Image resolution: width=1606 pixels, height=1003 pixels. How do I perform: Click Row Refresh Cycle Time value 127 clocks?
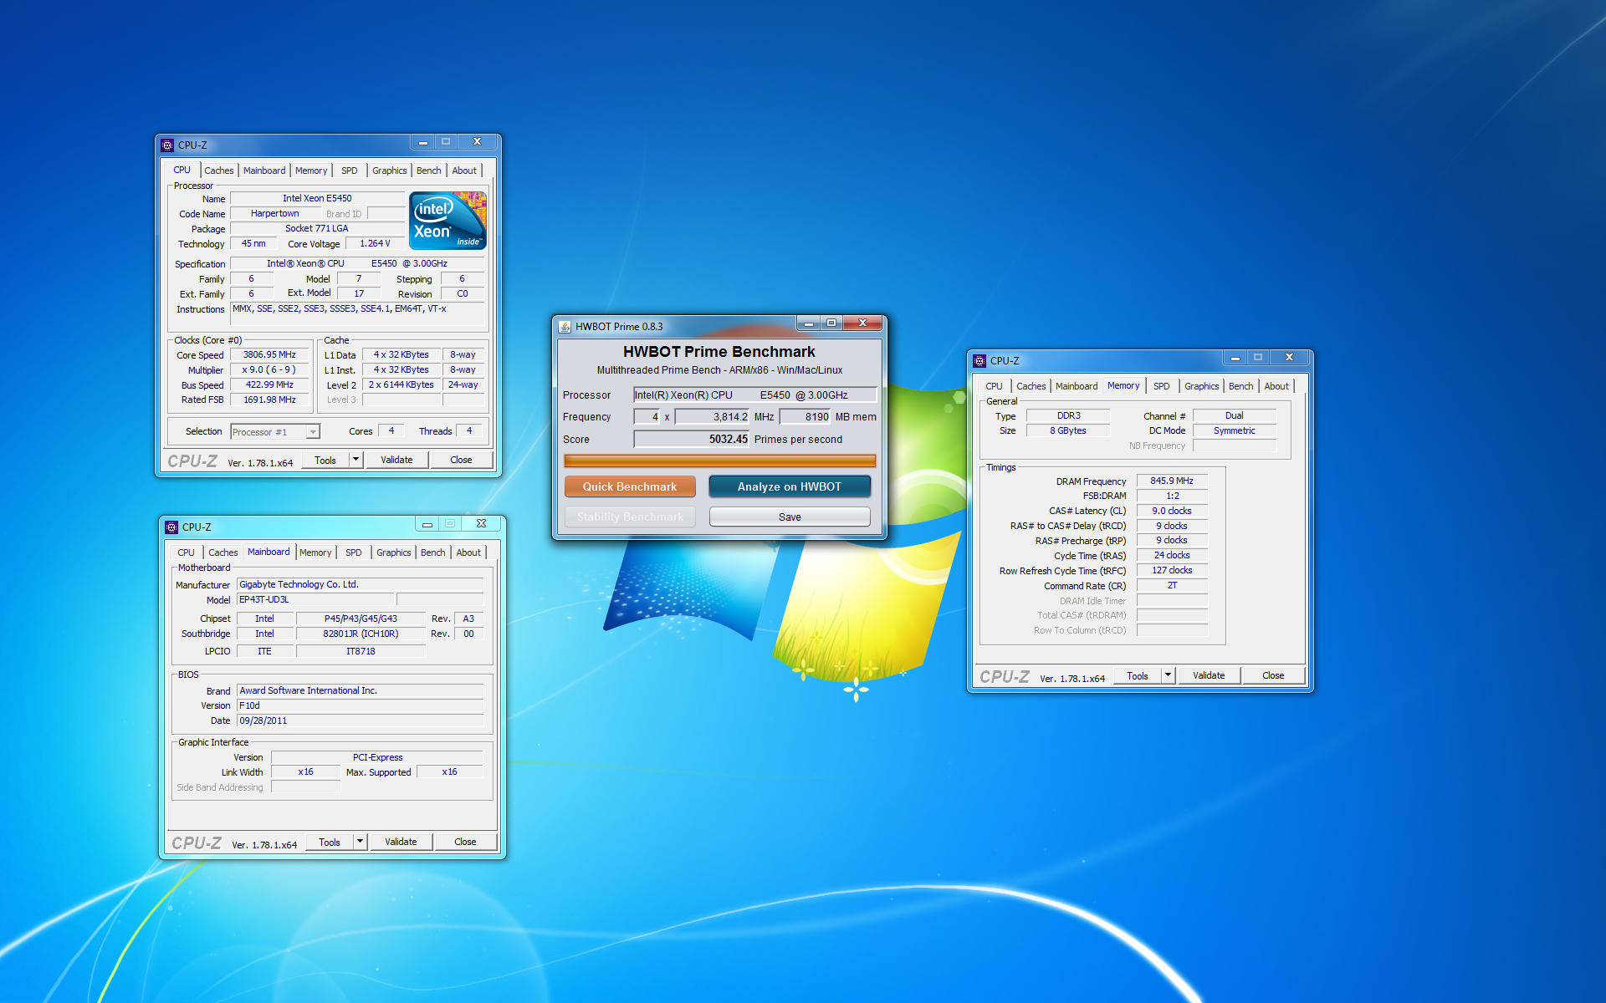coord(1171,570)
